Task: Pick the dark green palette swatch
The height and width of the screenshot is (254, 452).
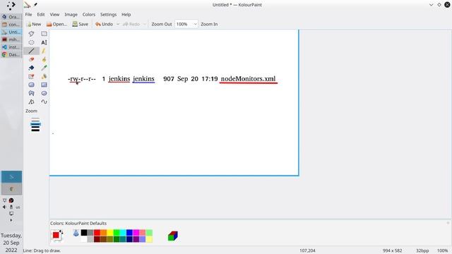Action: pyautogui.click(x=117, y=239)
